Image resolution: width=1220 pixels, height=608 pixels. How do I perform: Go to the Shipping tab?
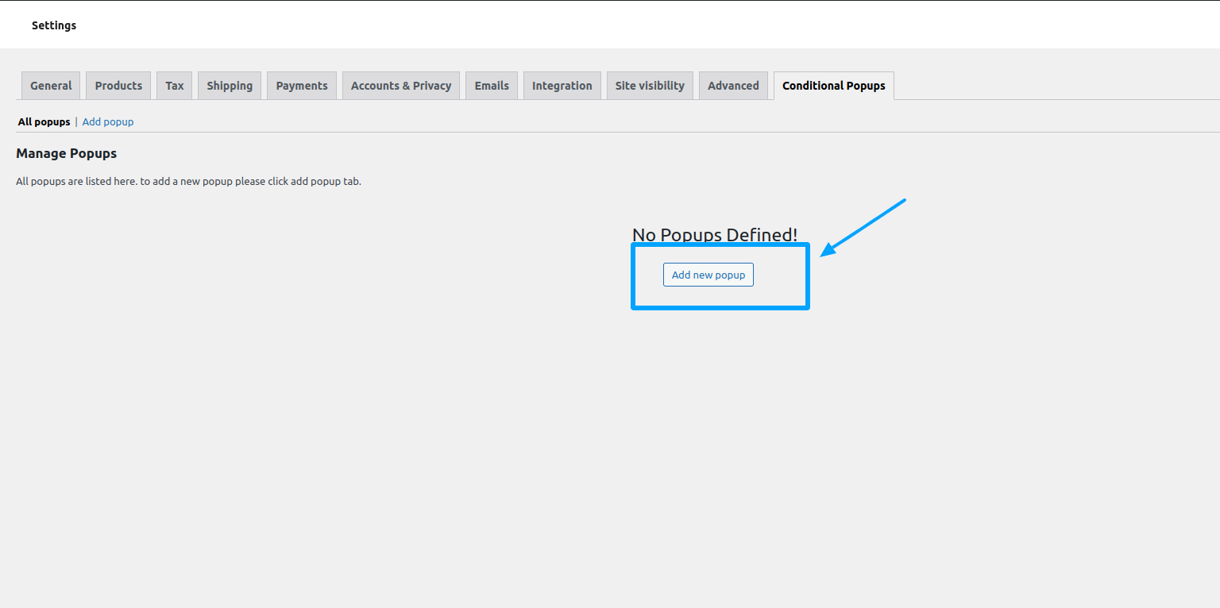(x=230, y=86)
